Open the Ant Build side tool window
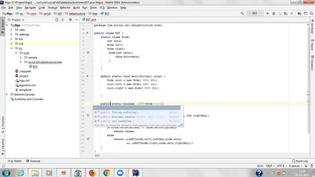This screenshot has width=315, height=177. [x=312, y=27]
